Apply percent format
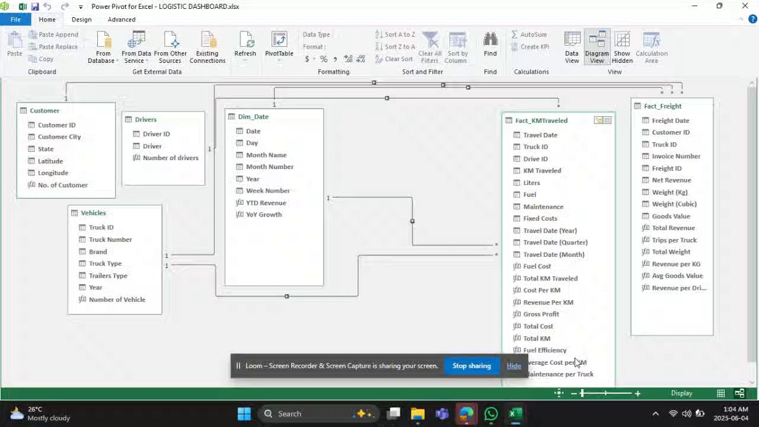This screenshot has height=427, width=759. pyautogui.click(x=323, y=59)
